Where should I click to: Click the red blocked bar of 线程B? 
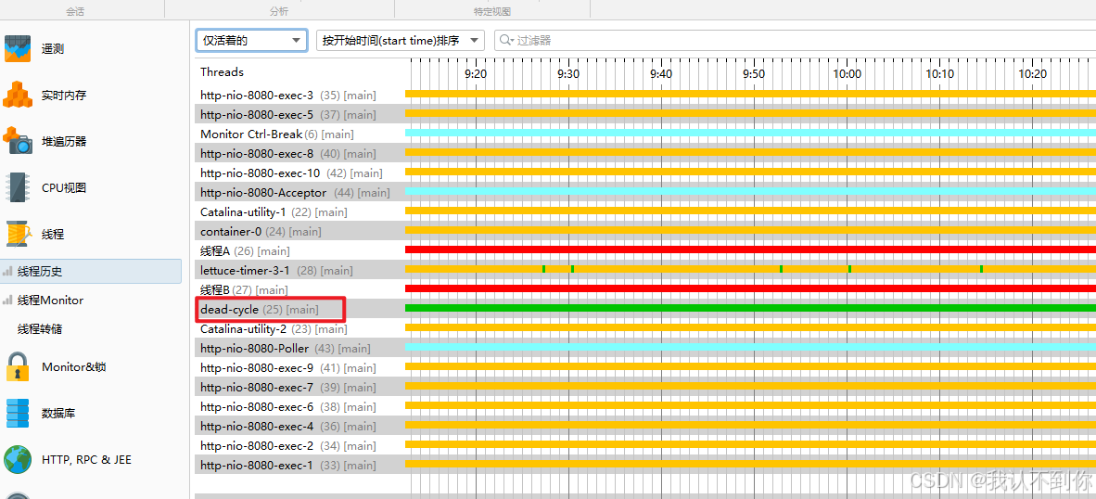pyautogui.click(x=751, y=288)
